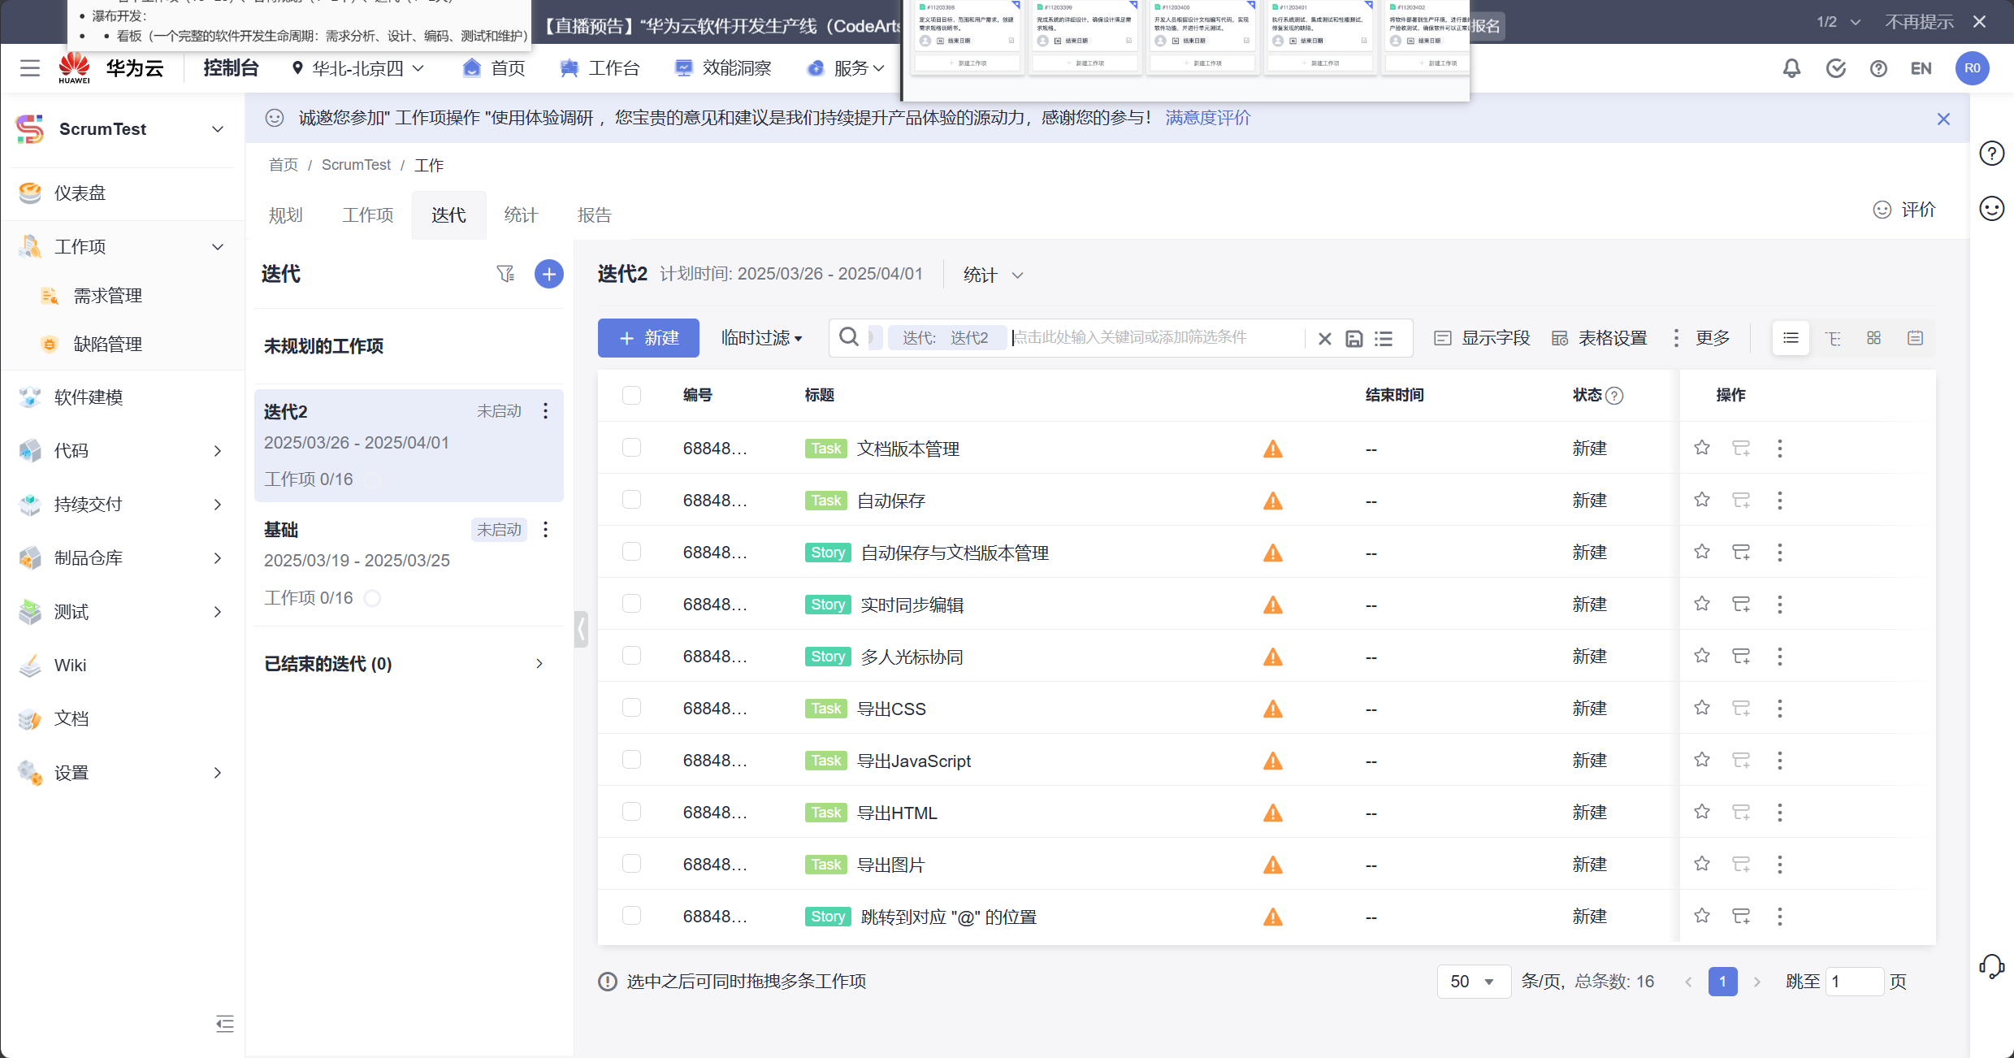Click the keyword search input field
This screenshot has height=1058, width=2014.
click(x=1154, y=337)
